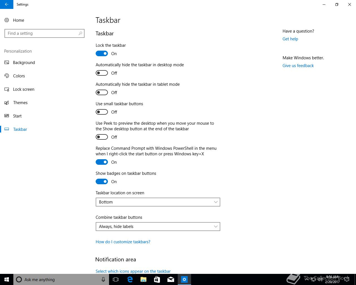
Task: Click the back arrow in Settings title bar
Action: [7, 4]
